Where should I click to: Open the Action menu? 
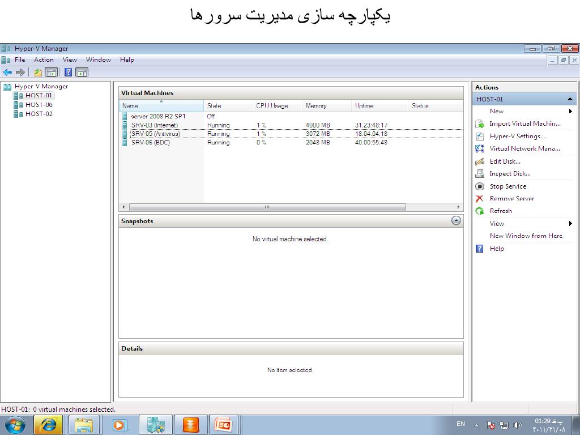44,60
